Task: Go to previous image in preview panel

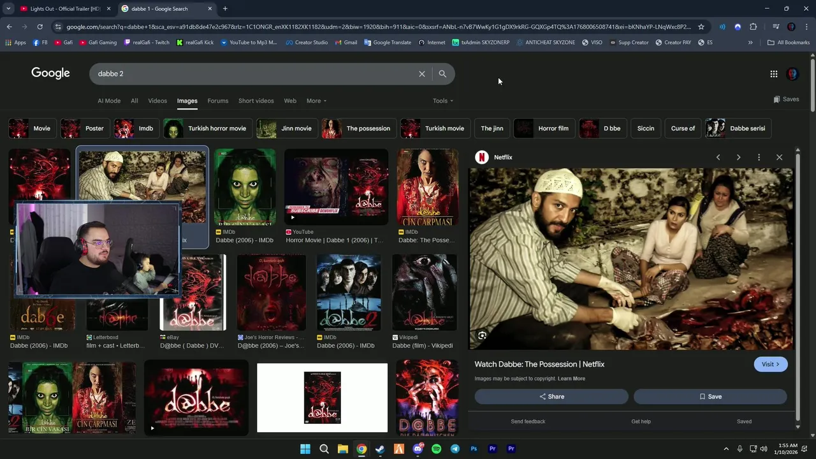Action: coord(718,157)
